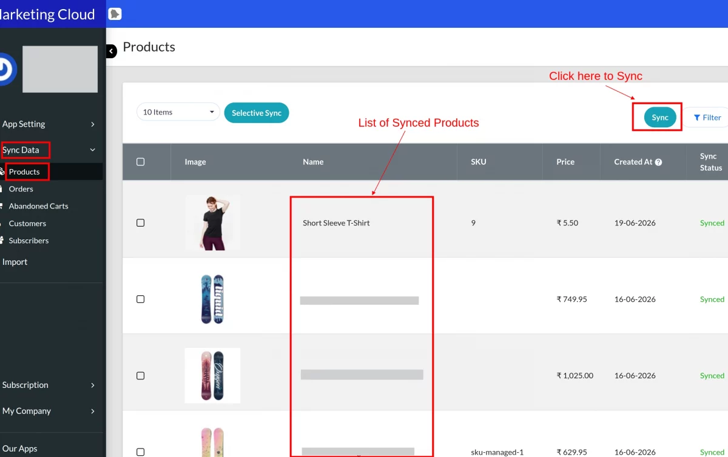728x457 pixels.
Task: Check the Short Sleeve T-Shirt row checkbox
Action: [141, 223]
